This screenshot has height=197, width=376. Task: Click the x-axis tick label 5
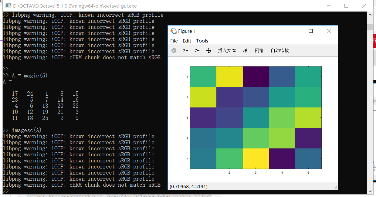(308, 172)
